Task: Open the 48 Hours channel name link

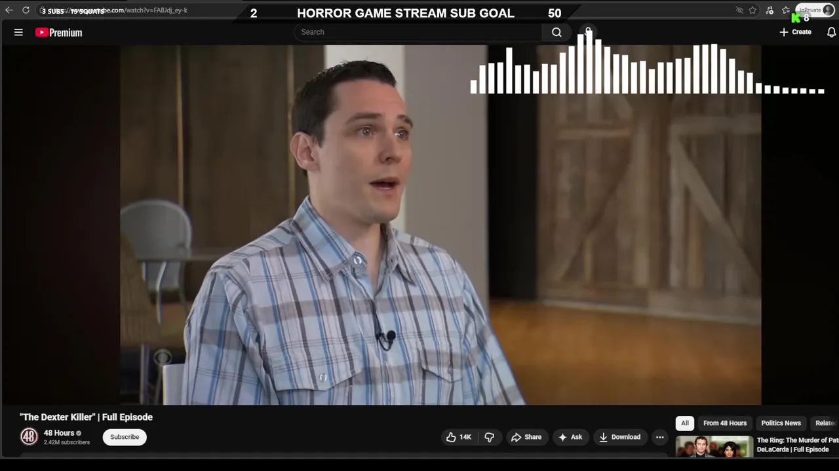Action: 59,433
